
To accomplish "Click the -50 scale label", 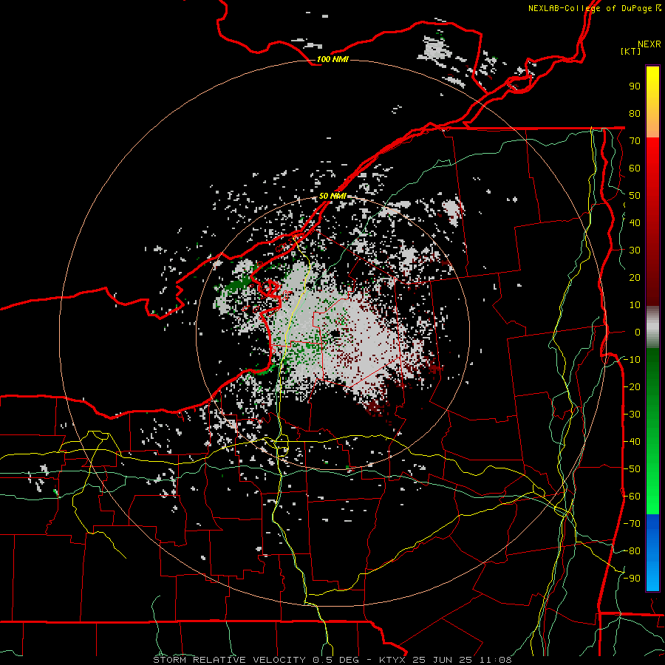I will pyautogui.click(x=632, y=469).
